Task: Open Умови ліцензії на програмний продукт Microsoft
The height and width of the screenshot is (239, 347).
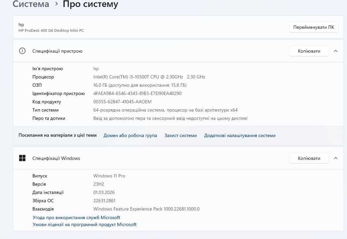Action: pyautogui.click(x=85, y=225)
